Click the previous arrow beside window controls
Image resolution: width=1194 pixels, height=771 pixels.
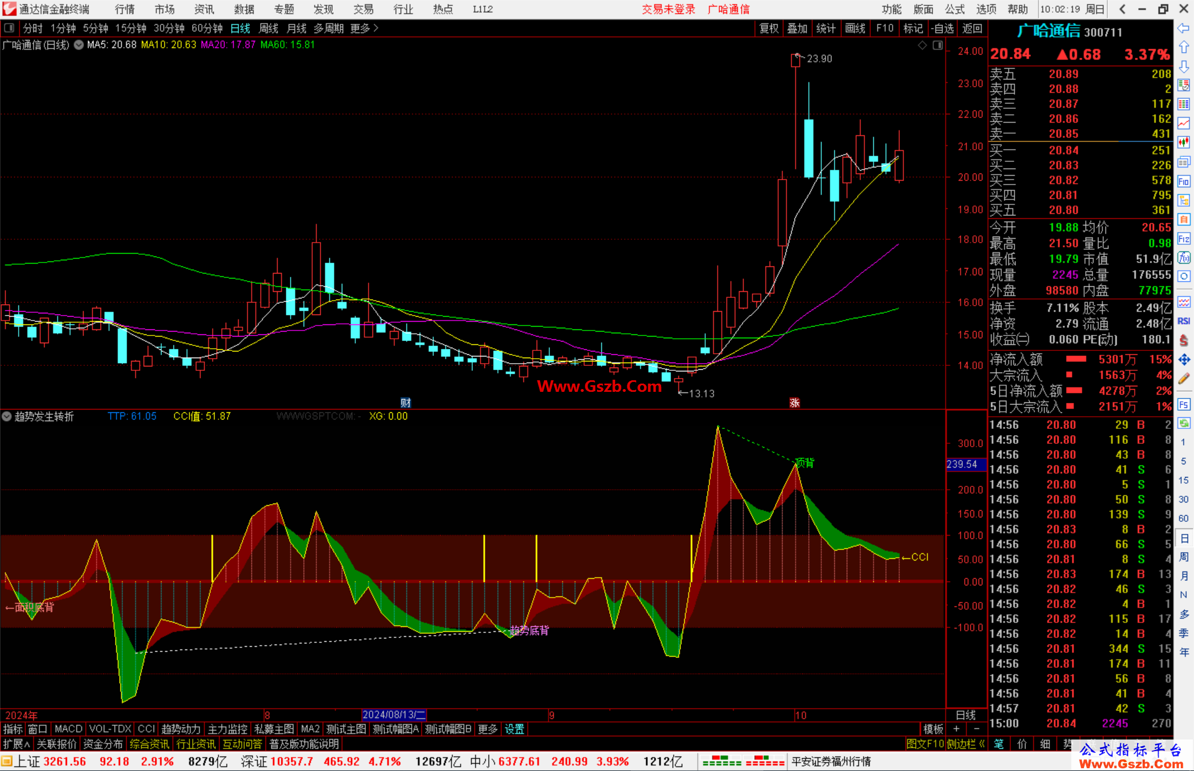[x=1122, y=9]
